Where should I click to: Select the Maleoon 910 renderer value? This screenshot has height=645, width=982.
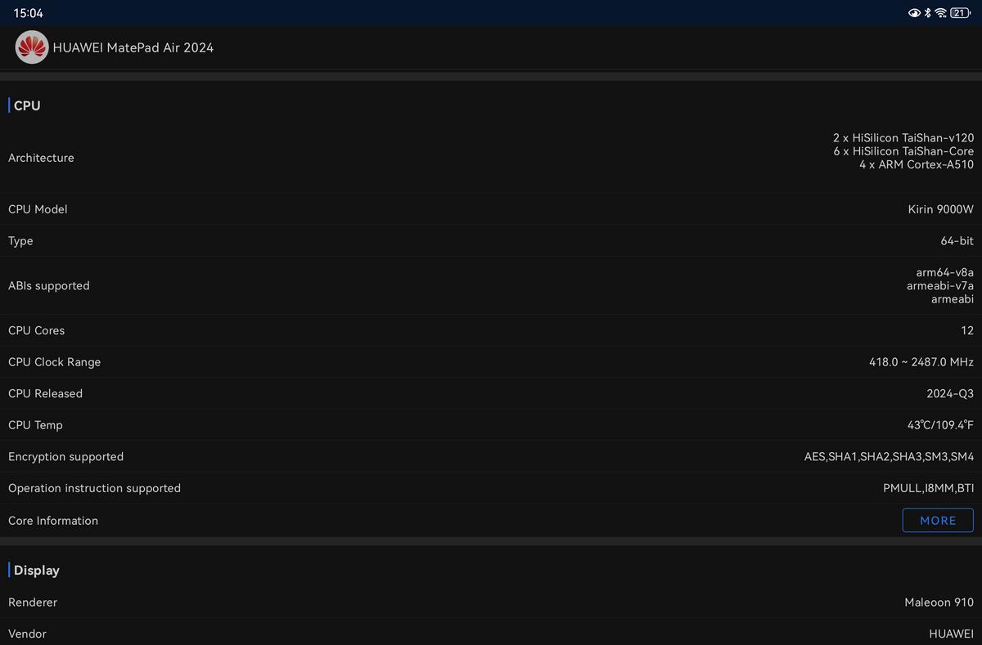click(x=939, y=602)
